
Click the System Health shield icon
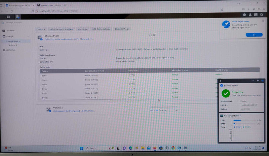[222, 86]
